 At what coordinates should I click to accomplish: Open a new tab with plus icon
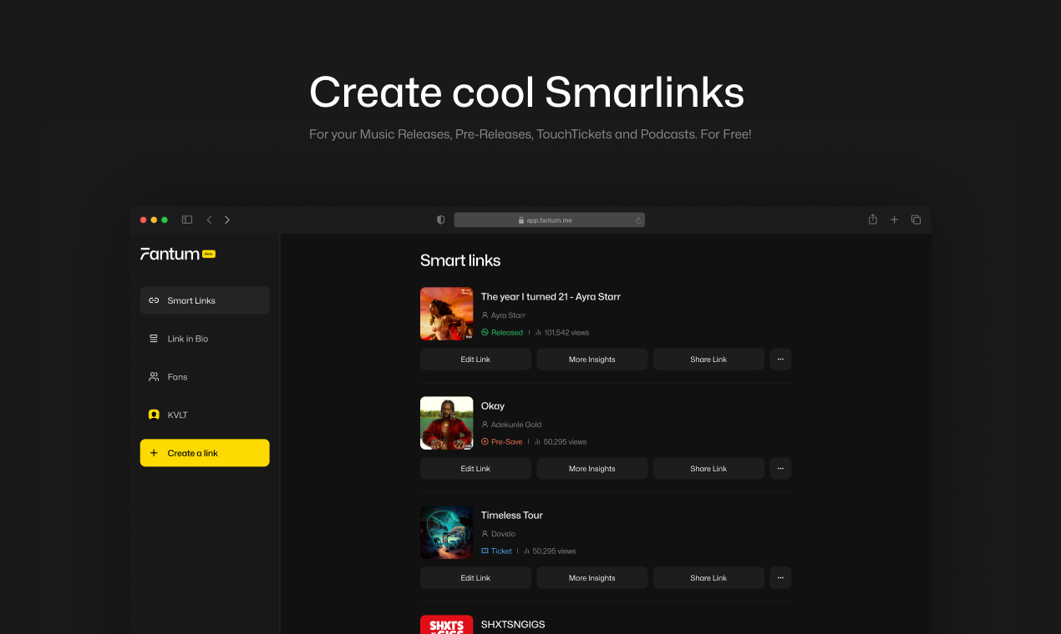894,219
